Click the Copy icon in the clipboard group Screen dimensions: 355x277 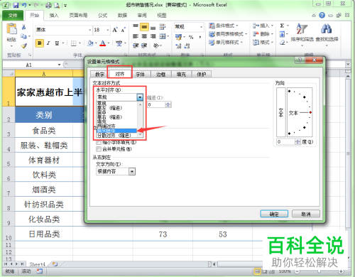click(x=23, y=36)
